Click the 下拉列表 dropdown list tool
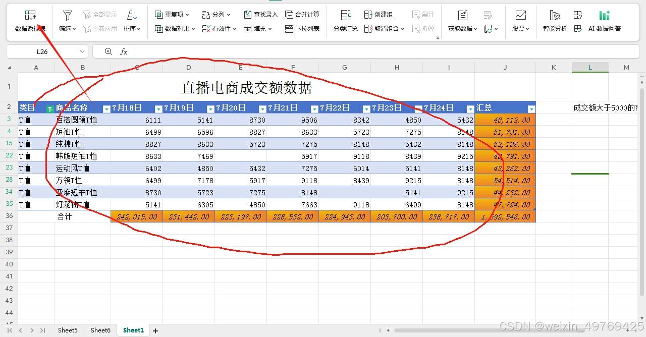This screenshot has height=337, width=646. [x=302, y=29]
